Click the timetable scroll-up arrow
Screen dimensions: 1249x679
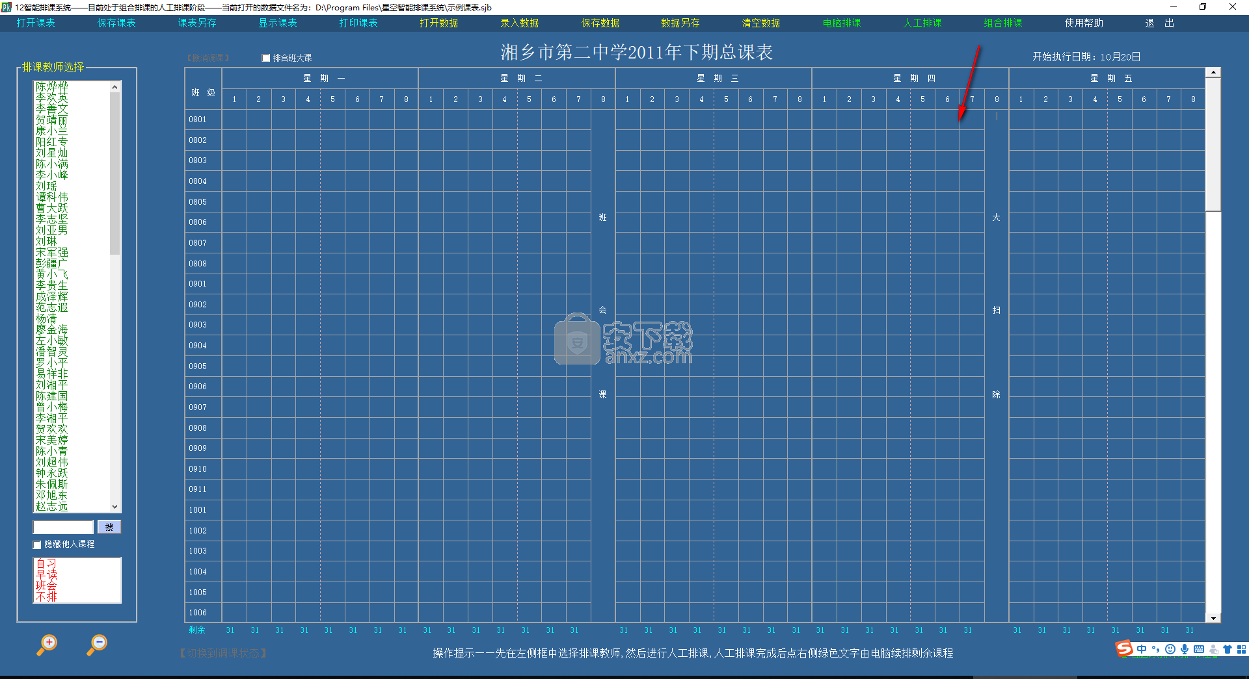1213,73
